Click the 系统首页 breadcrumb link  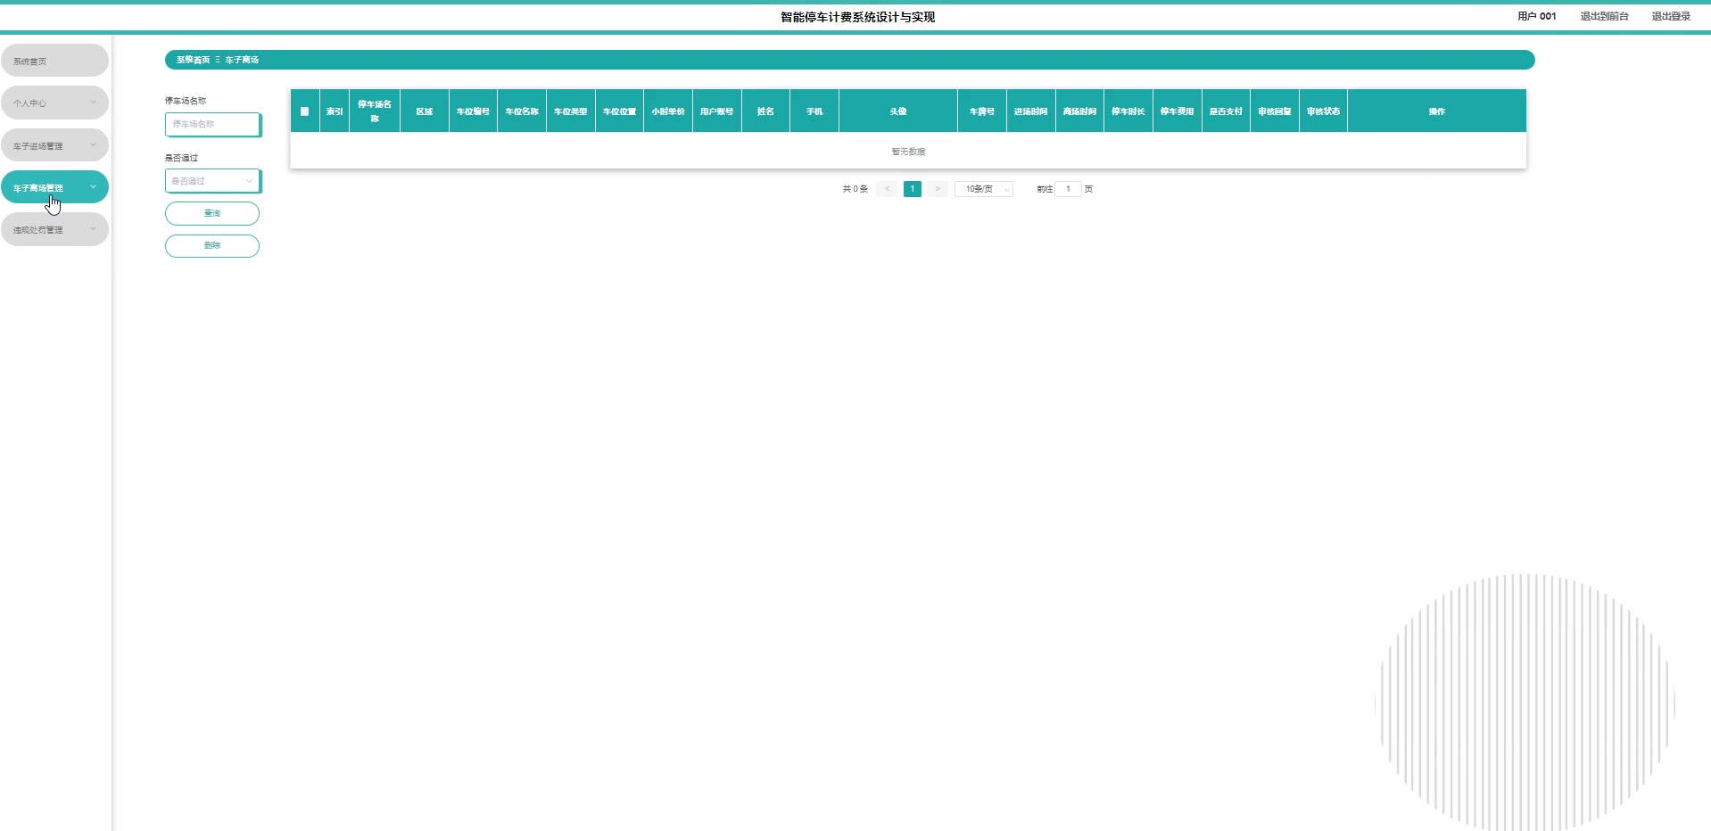[x=193, y=60]
